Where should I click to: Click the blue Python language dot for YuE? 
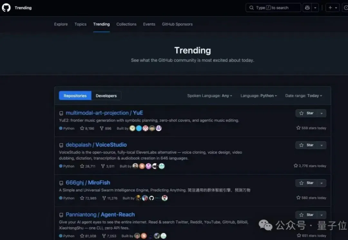click(61, 128)
